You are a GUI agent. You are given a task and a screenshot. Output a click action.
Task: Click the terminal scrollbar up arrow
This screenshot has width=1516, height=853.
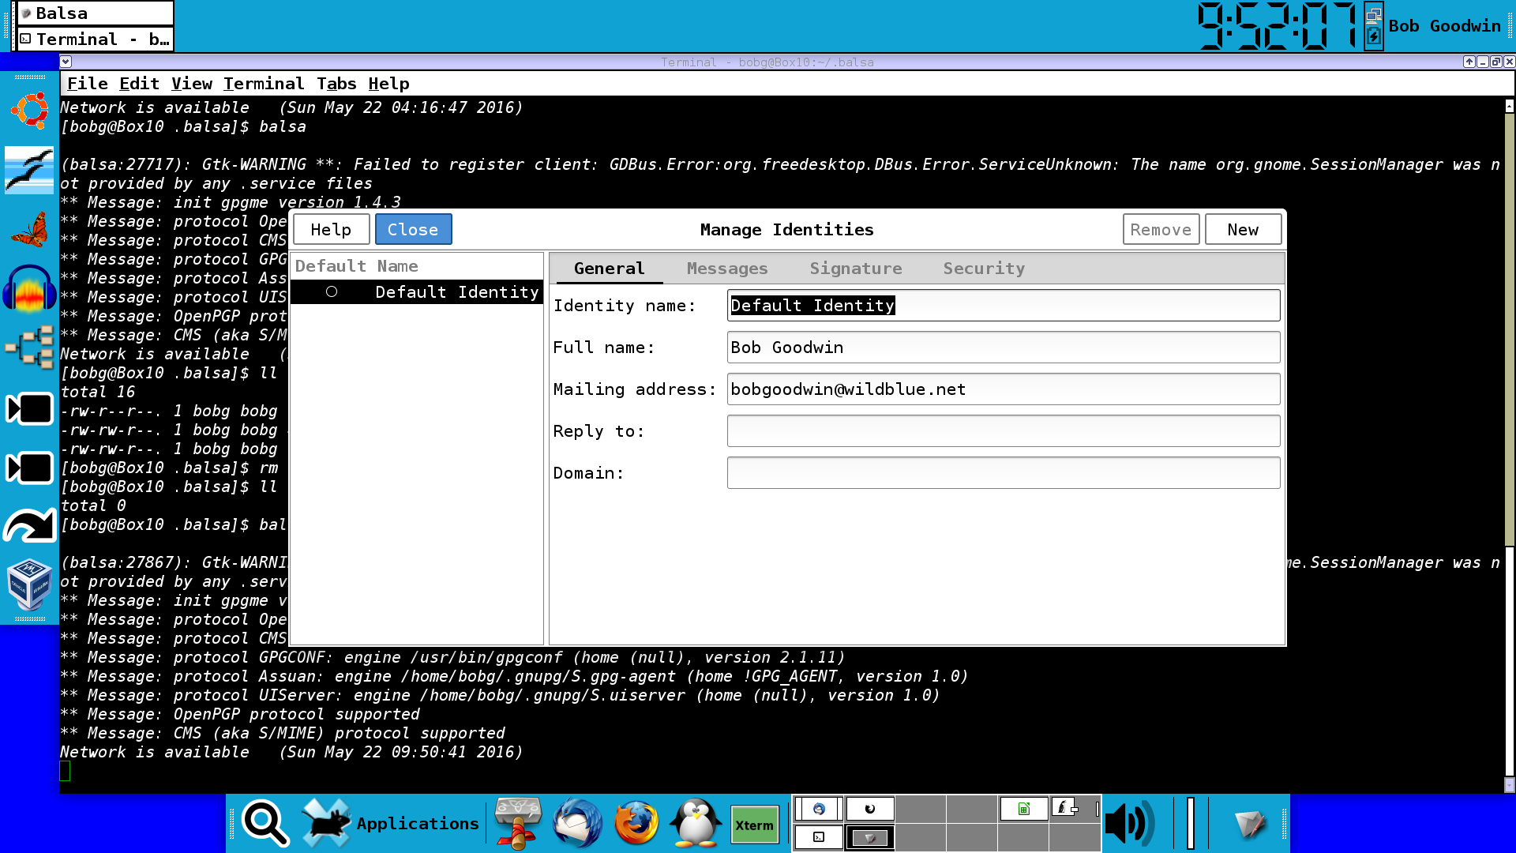click(1509, 105)
